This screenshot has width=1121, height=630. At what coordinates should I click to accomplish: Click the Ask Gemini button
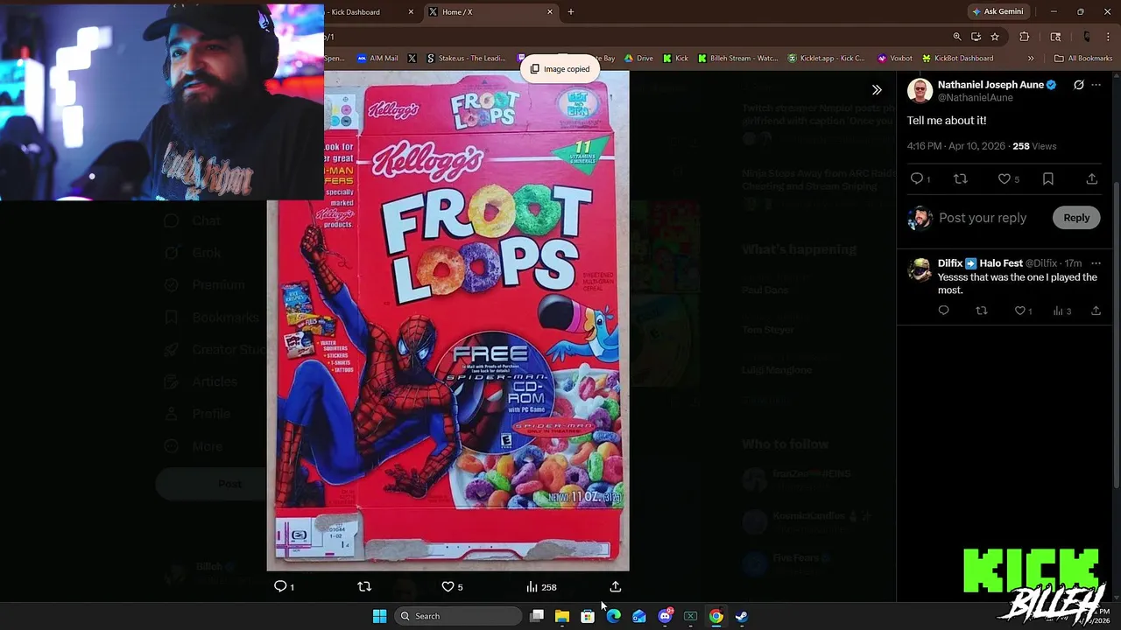(998, 12)
